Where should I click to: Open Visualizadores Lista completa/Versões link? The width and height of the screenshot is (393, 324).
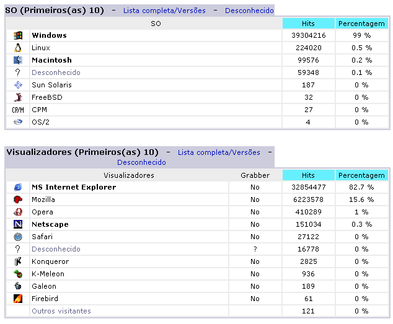[x=219, y=152]
